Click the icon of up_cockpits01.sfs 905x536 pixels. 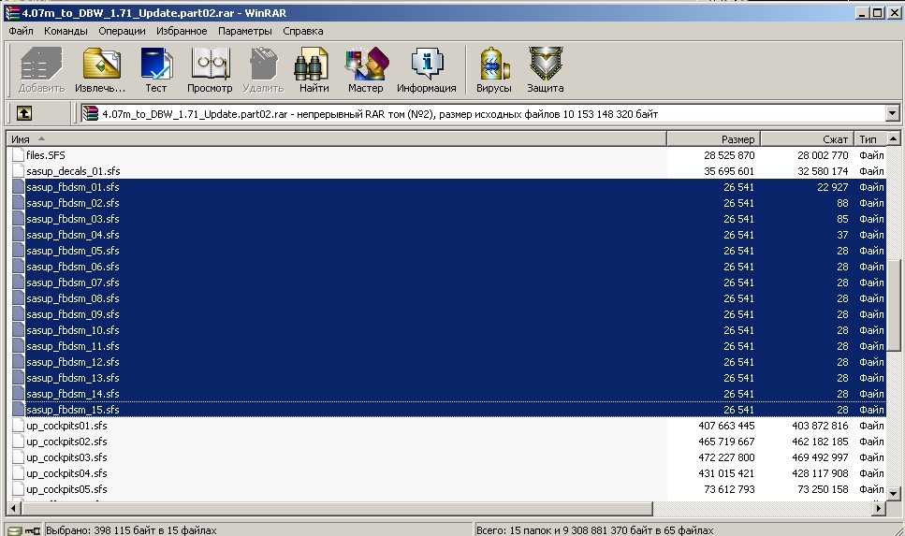(18, 426)
